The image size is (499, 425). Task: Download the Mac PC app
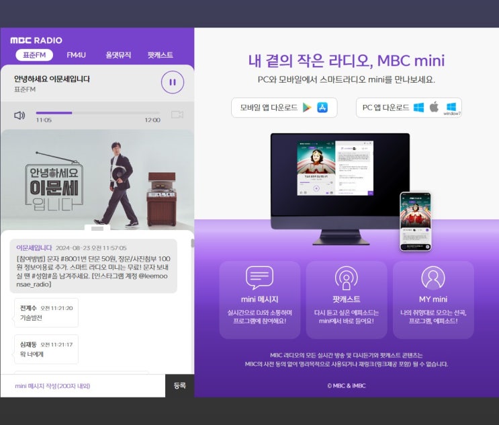(434, 107)
